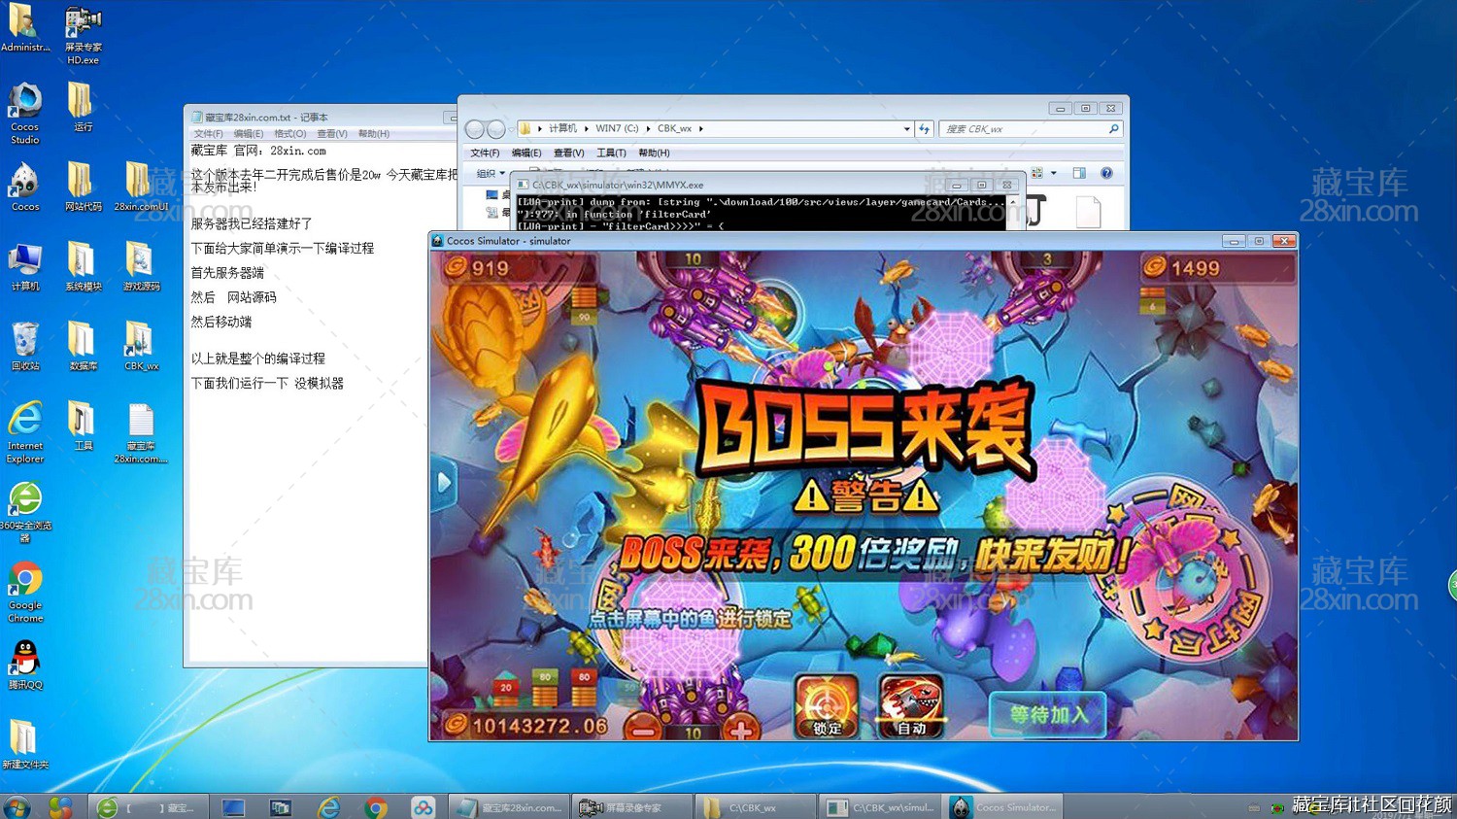Click the Chrome icon on the taskbar

click(x=376, y=806)
